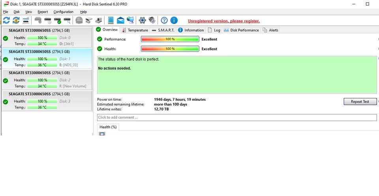Image resolution: width=379 pixels, height=196 pixels.
Task: Open the Help menu
Action: click(83, 12)
